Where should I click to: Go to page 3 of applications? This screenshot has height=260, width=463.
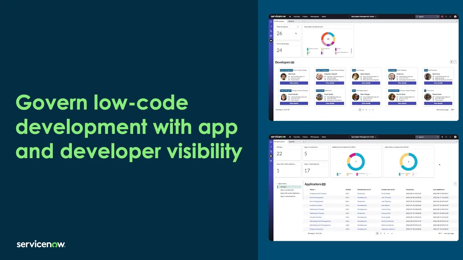pyautogui.click(x=384, y=233)
